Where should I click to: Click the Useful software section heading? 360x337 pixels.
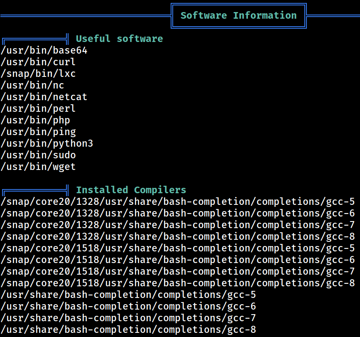(120, 39)
